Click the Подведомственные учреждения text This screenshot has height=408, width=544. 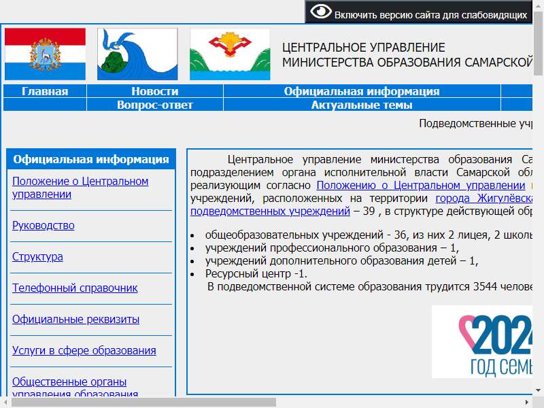(x=475, y=123)
